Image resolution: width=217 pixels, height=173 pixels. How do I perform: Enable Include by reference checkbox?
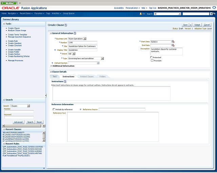click(x=54, y=109)
